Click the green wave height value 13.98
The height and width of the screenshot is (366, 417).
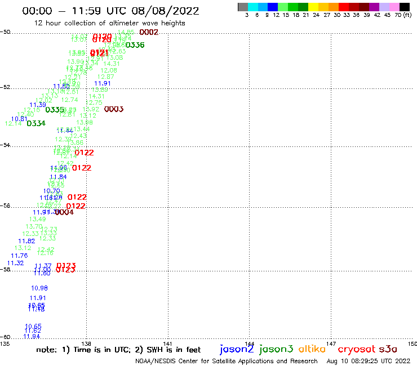click(x=85, y=122)
